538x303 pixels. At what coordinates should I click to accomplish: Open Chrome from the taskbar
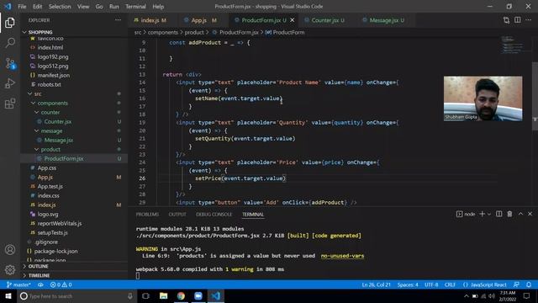(181, 295)
